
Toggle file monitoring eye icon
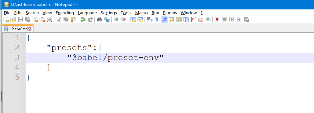point(208,19)
